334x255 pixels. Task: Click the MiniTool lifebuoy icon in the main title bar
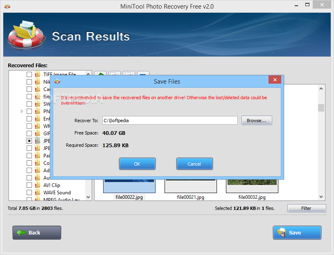point(7,7)
